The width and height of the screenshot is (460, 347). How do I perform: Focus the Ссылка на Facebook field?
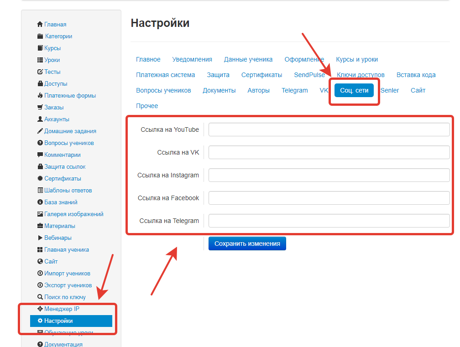pos(329,198)
